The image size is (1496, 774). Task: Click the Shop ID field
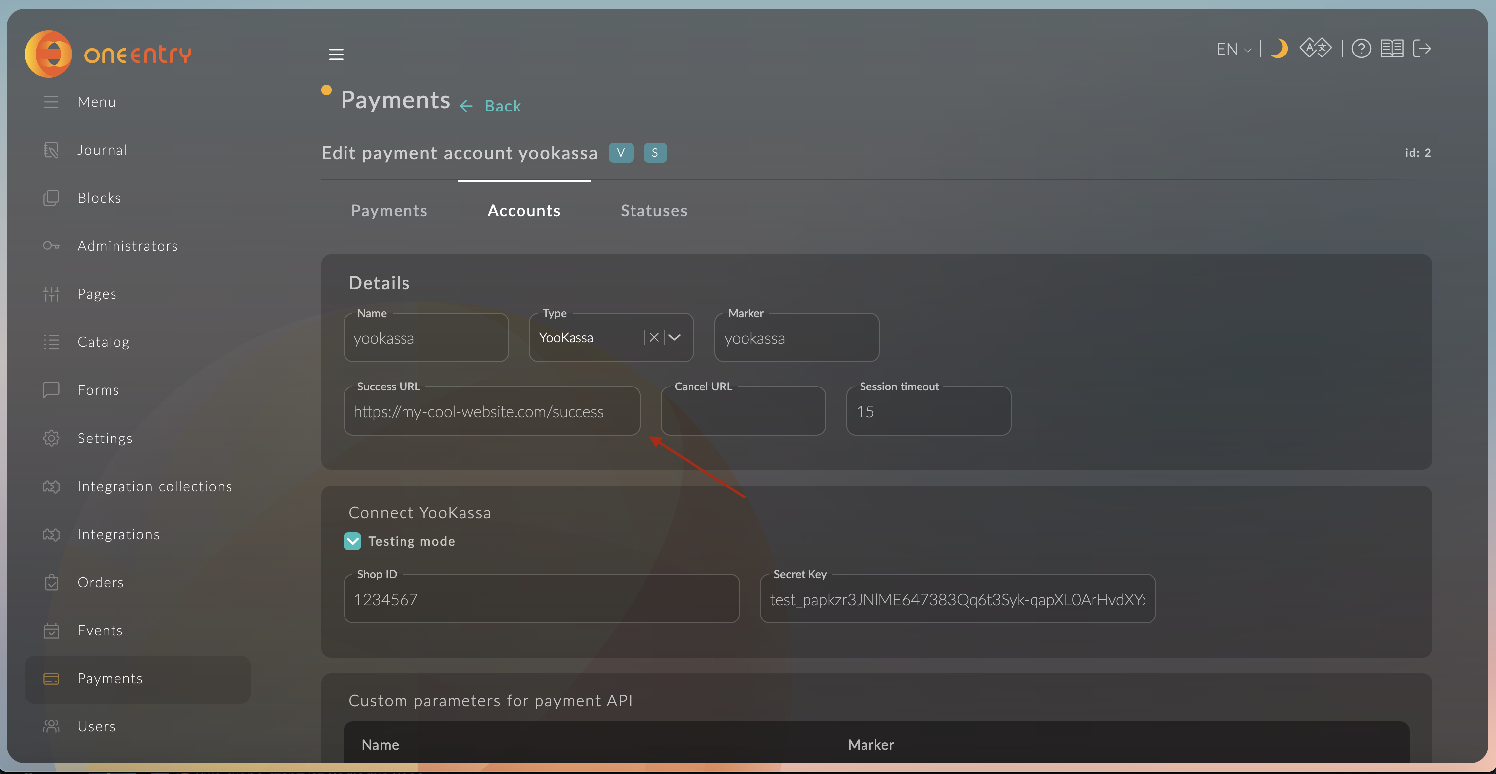(541, 599)
